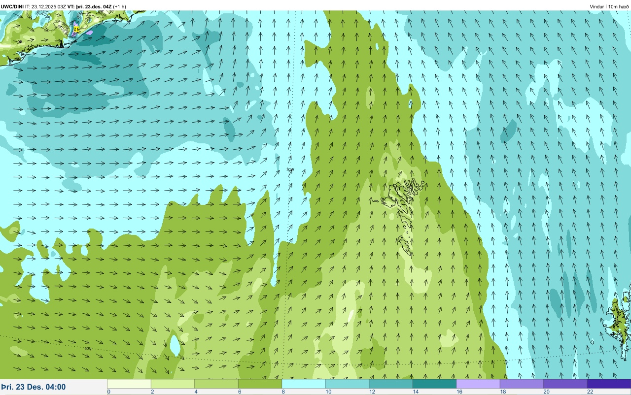Screen dimensions: 631x395
Task: Click the legend tick label "16"
Action: [x=459, y=392]
